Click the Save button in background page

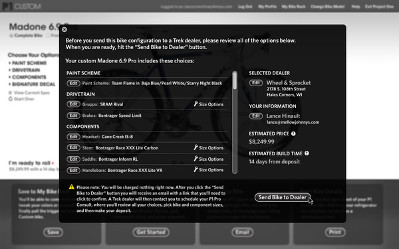point(53,232)
